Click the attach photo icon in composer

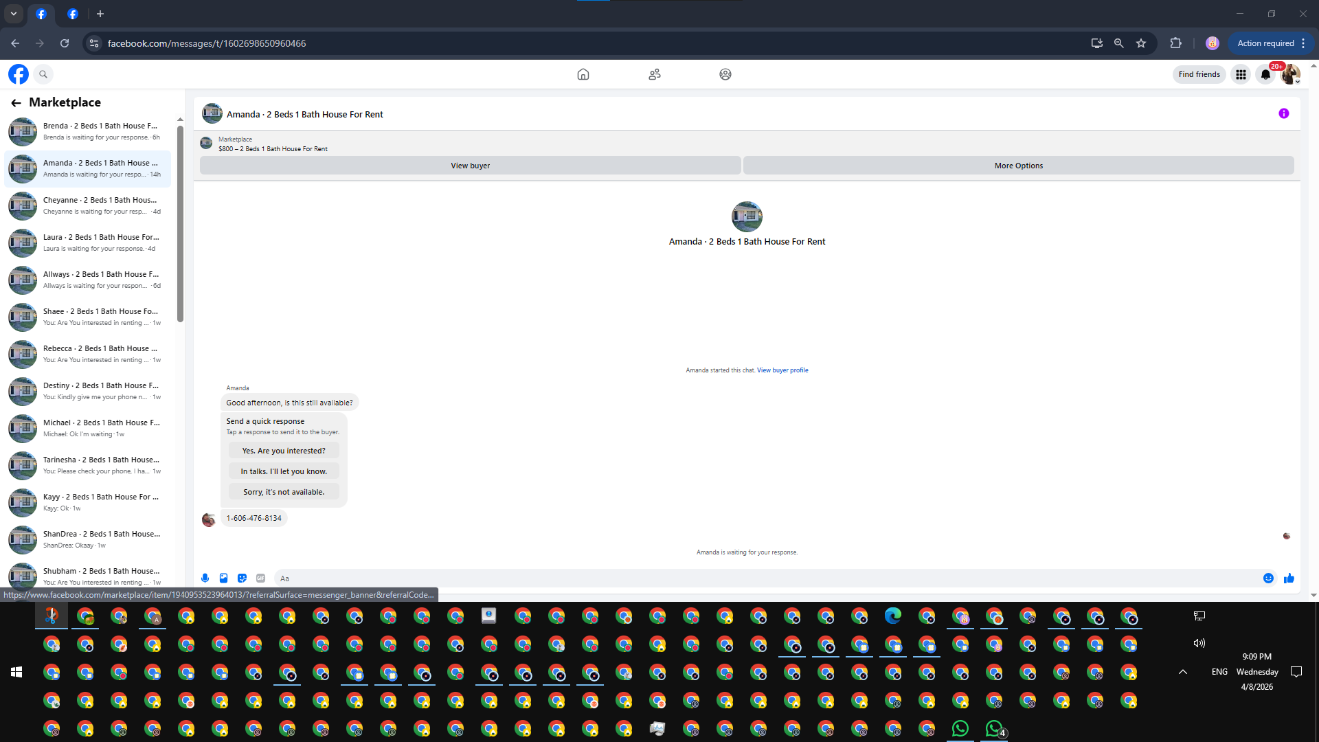pyautogui.click(x=223, y=578)
